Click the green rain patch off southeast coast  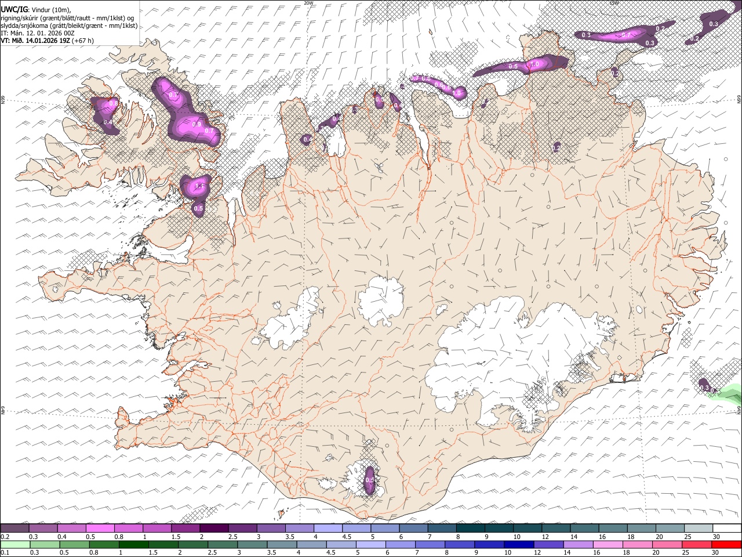coord(728,394)
